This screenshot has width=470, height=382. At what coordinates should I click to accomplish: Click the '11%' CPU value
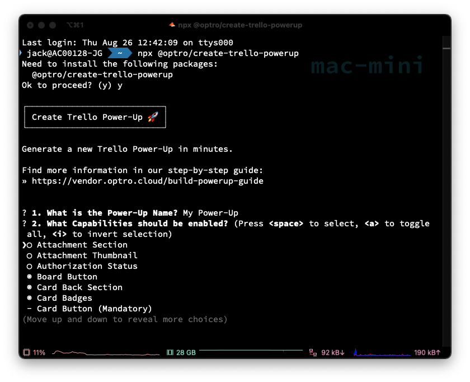(x=39, y=352)
